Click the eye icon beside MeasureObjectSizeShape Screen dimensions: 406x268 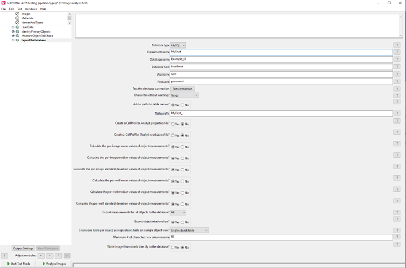pyautogui.click(x=13, y=36)
